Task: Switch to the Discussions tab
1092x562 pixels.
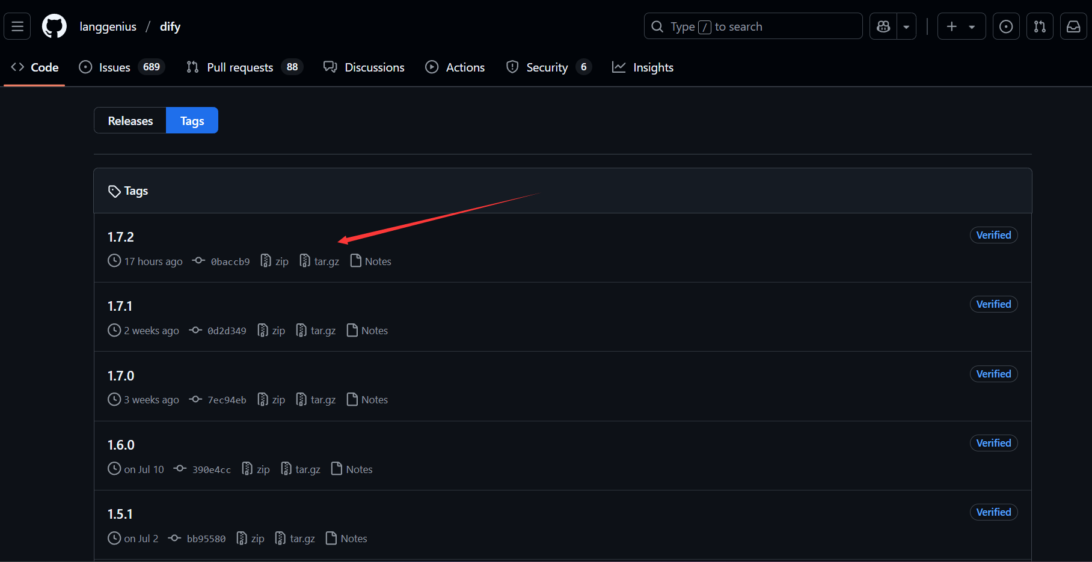Action: [x=364, y=67]
